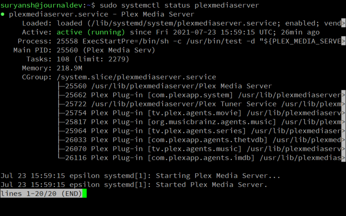Click the CGroup path /system.slice/plexmediaserver.service

click(136, 77)
